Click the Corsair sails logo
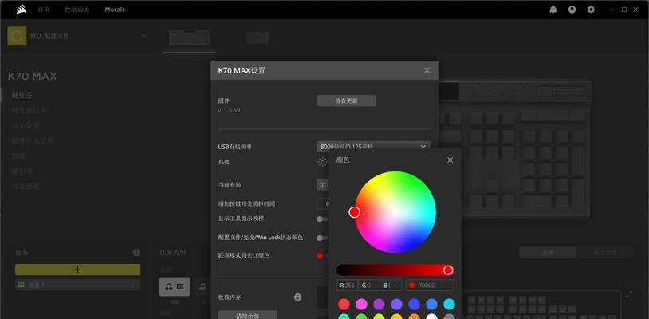Image resolution: width=649 pixels, height=319 pixels. [21, 9]
